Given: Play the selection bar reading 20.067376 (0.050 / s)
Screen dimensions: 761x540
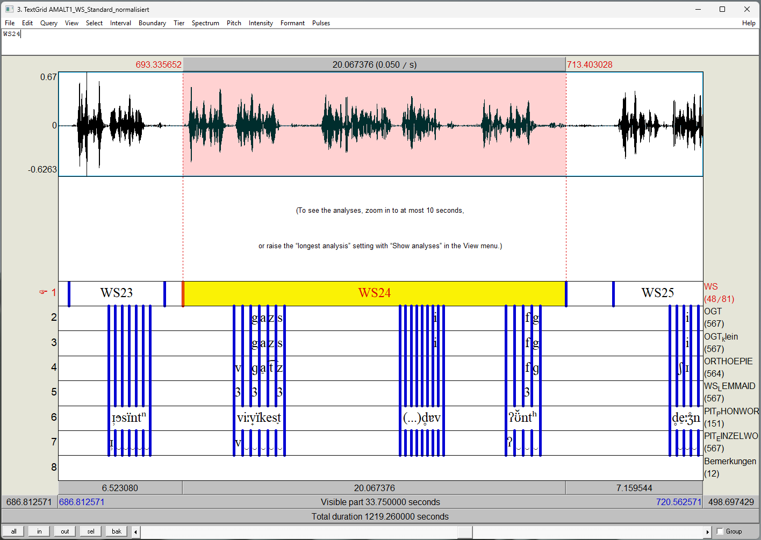Looking at the screenshot, I should (375, 64).
